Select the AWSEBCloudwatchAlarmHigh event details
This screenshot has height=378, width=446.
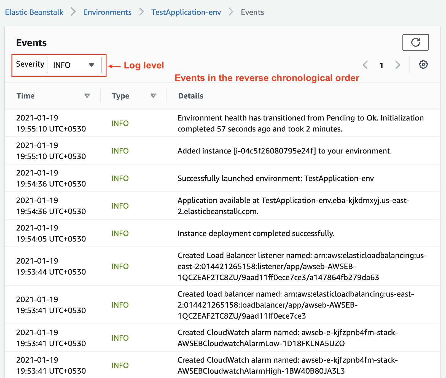[x=288, y=365]
